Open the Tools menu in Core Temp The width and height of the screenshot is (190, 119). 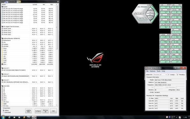[x=158, y=71]
